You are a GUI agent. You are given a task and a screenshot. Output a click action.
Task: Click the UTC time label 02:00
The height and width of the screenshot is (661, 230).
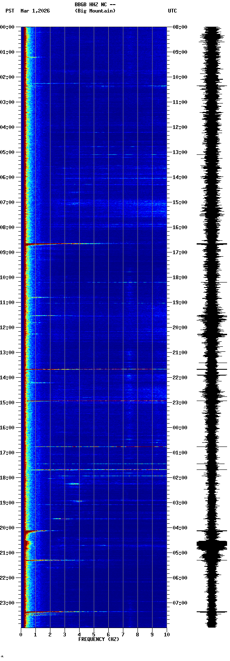(x=180, y=478)
